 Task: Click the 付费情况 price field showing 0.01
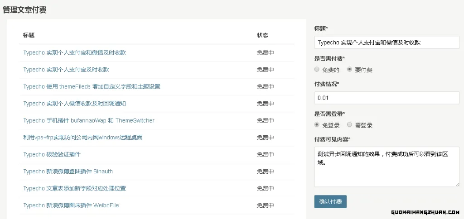click(x=387, y=98)
